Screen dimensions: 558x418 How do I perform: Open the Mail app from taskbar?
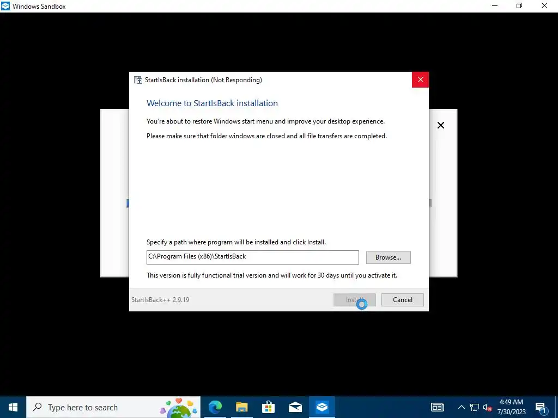click(x=295, y=407)
